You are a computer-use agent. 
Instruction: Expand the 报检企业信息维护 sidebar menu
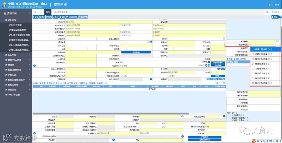[x=16, y=80]
